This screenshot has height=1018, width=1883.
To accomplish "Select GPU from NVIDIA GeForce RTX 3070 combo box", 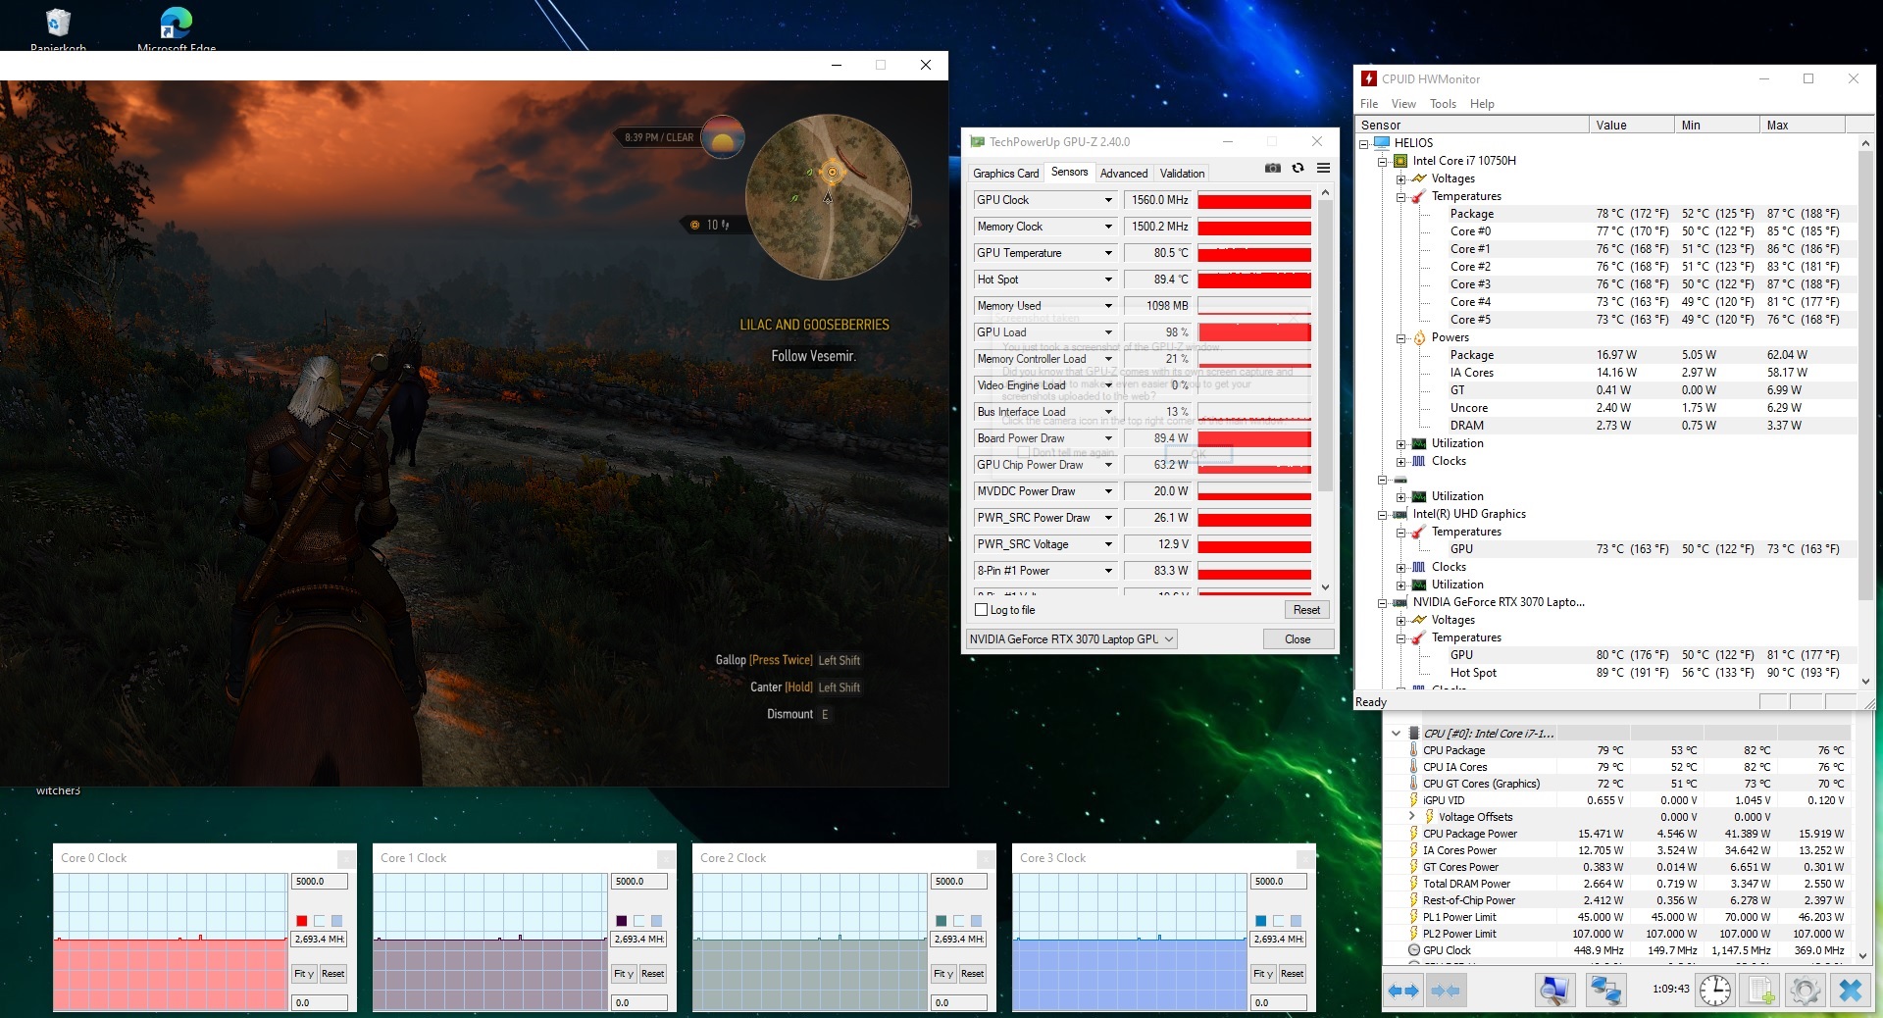I will (x=1071, y=639).
